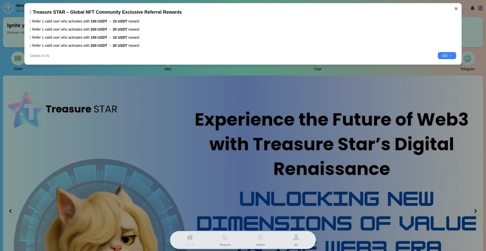This screenshot has width=486, height=251.
Task: Open the Stake icon
Action: click(x=18, y=59)
